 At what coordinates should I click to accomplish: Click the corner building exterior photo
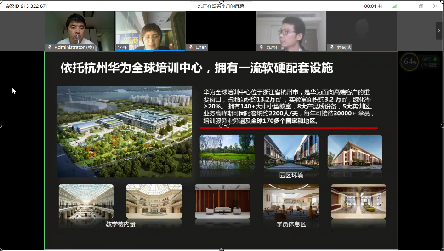pos(355,152)
